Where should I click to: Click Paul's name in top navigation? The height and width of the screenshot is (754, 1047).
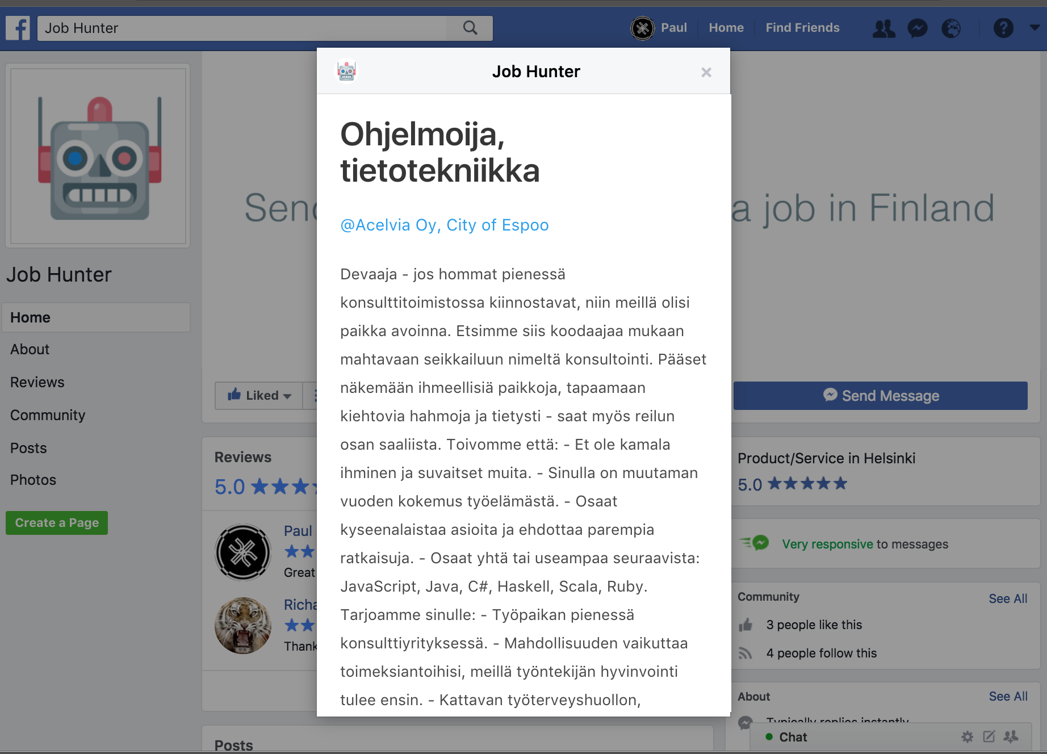674,27
